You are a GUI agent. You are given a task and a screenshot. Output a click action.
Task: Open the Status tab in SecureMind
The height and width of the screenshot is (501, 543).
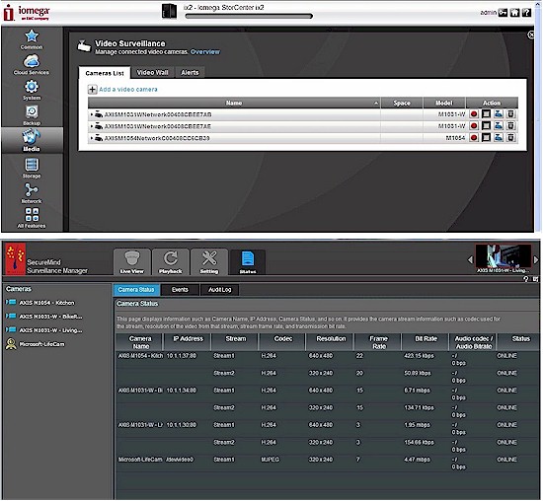coord(248,262)
